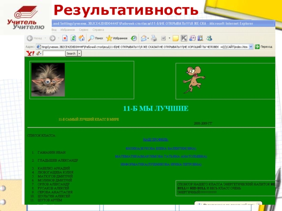Click the Yahoo Y! logo
The image size is (282, 211).
[30, 53]
